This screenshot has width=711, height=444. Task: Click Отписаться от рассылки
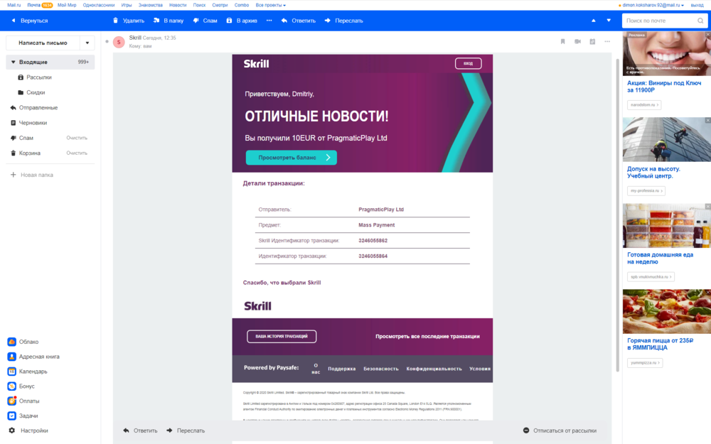(x=560, y=431)
